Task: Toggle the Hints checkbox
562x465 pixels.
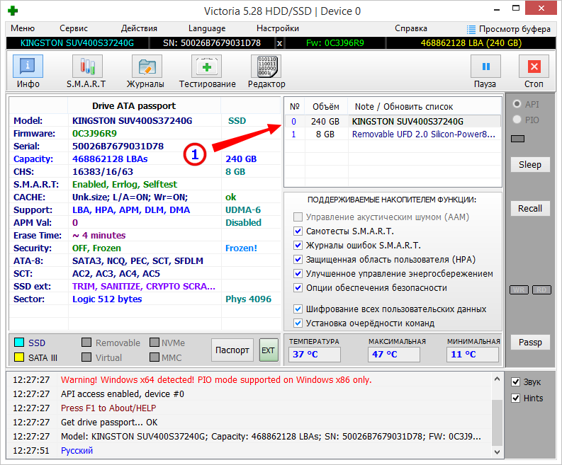Action: [516, 398]
